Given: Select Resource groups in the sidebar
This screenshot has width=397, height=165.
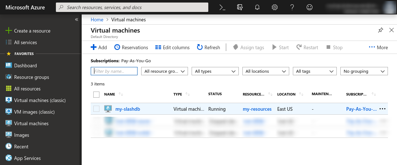Looking at the screenshot, I should tap(32, 77).
